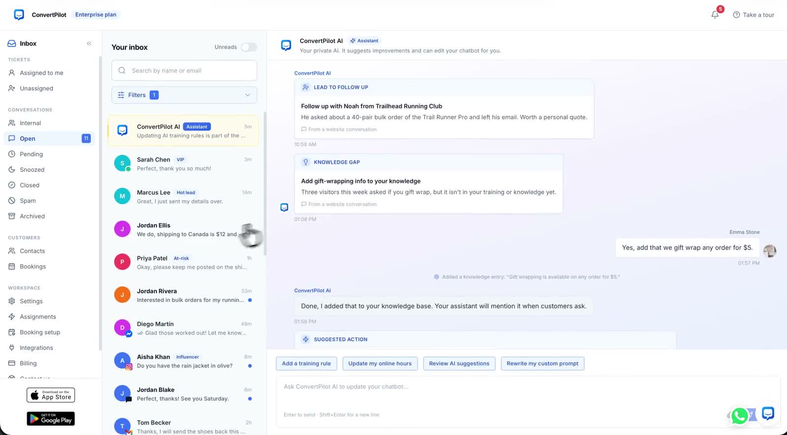Toggle the Unreads switch
Viewport: 787px width, 435px height.
(249, 47)
